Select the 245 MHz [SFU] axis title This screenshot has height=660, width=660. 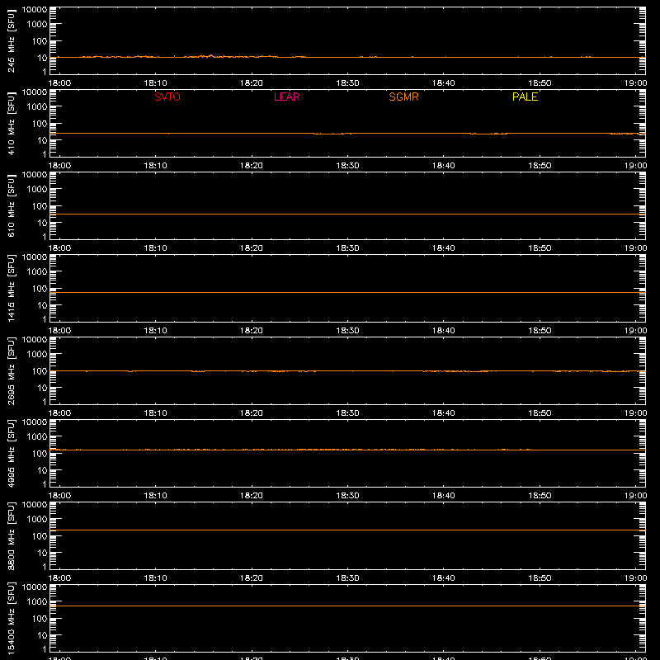(x=11, y=40)
